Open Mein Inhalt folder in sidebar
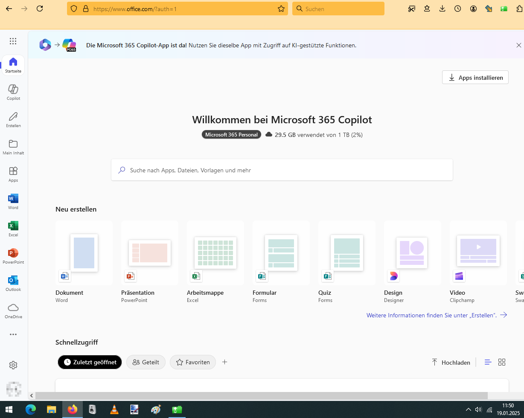Image resolution: width=524 pixels, height=418 pixels. [x=13, y=147]
